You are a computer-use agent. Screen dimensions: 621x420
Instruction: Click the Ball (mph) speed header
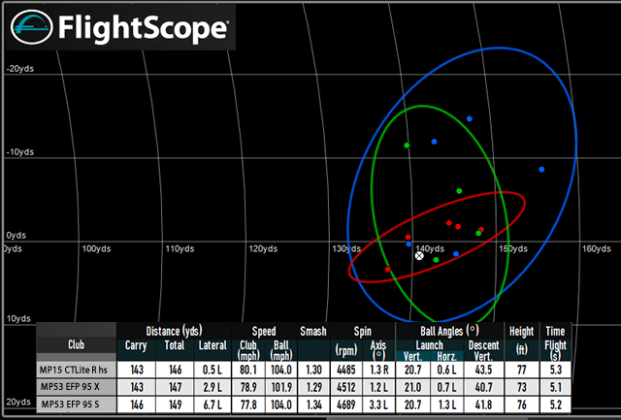(x=280, y=350)
